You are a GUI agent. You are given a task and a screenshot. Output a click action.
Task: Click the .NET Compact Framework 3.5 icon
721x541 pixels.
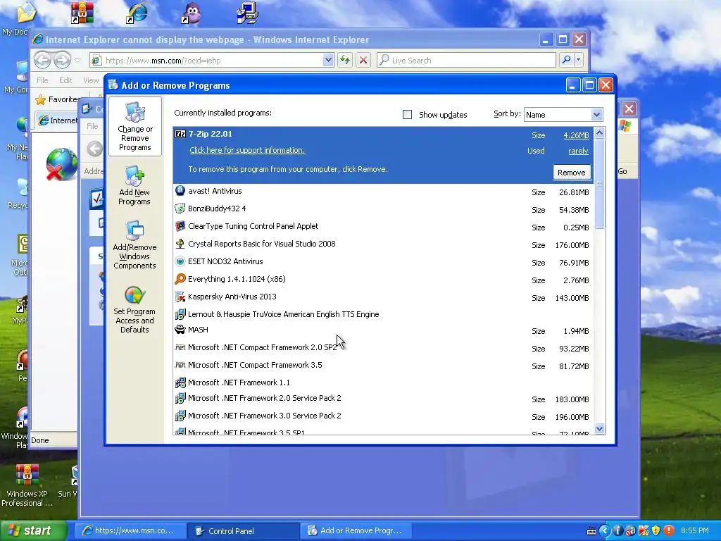point(180,365)
